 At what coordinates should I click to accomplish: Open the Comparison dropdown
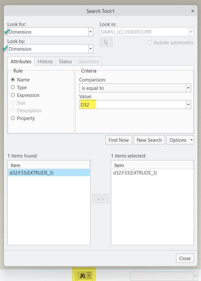point(188,88)
